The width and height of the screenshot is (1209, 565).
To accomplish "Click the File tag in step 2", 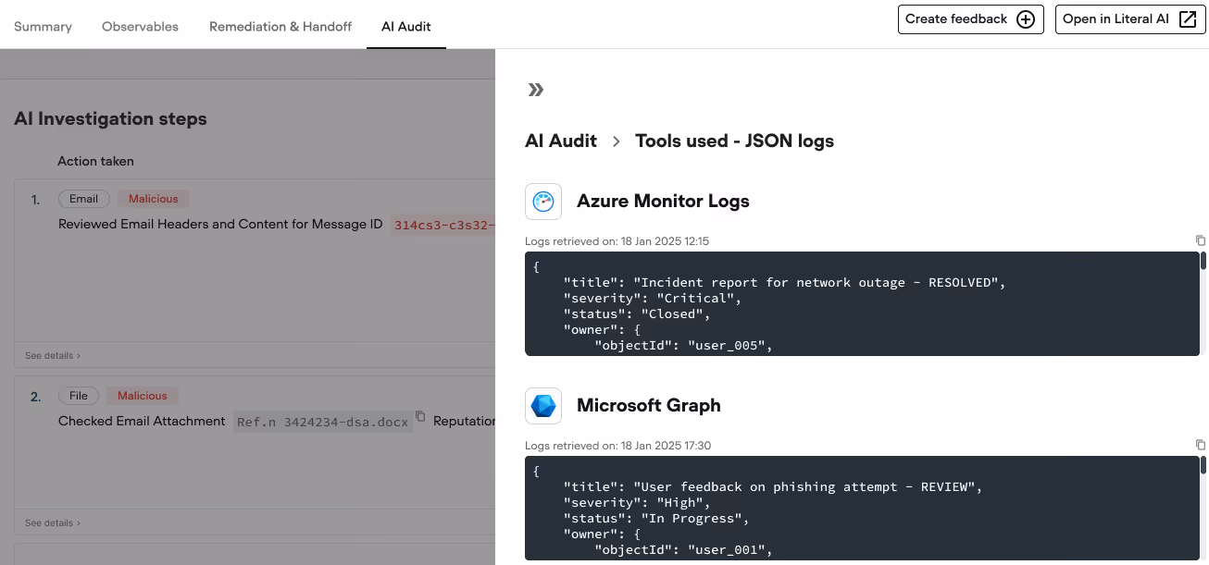I will (79, 396).
